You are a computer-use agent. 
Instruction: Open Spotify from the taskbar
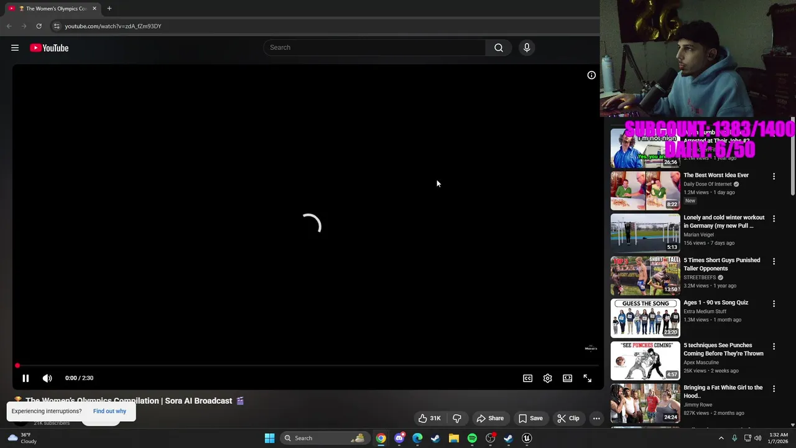point(472,438)
